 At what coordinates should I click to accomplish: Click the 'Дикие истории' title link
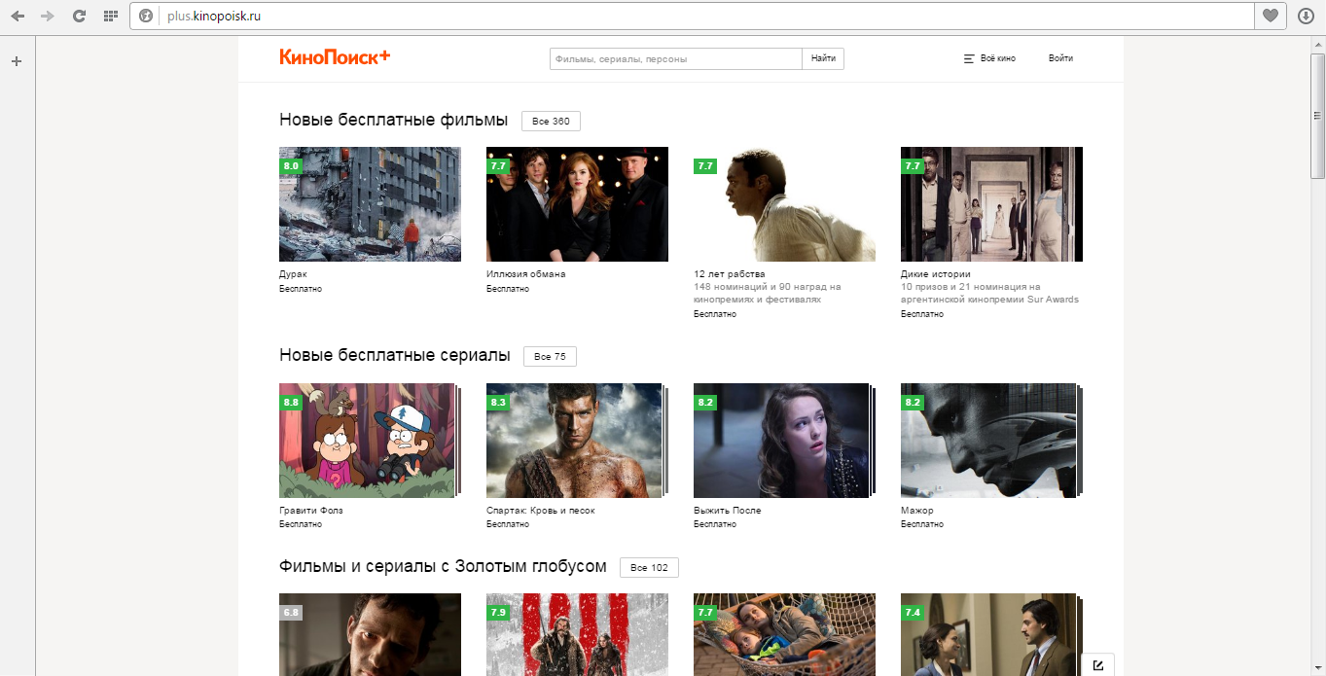[x=935, y=274]
